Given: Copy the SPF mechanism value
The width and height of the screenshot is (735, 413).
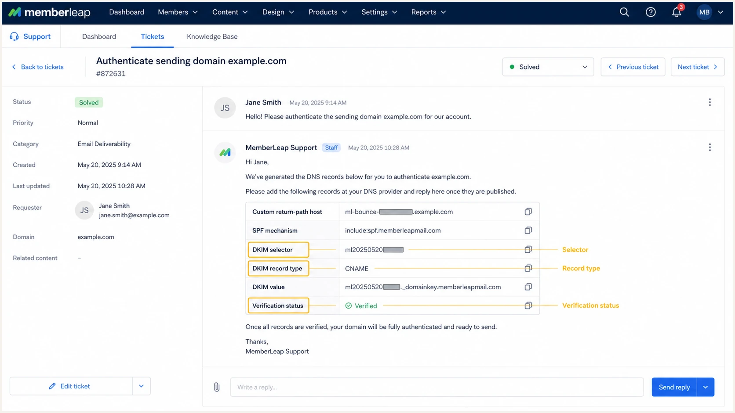Looking at the screenshot, I should point(528,230).
